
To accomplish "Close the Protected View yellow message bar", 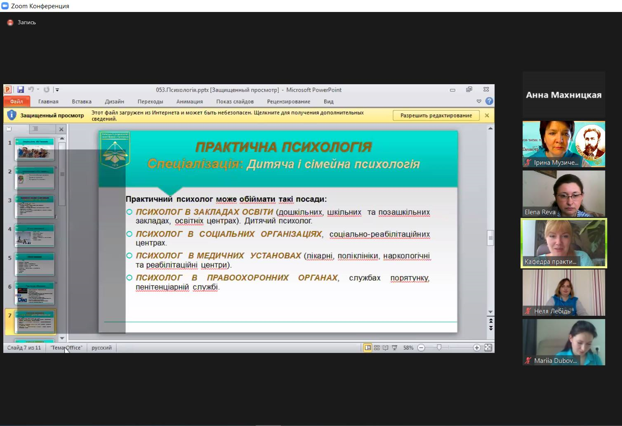I will 487,116.
